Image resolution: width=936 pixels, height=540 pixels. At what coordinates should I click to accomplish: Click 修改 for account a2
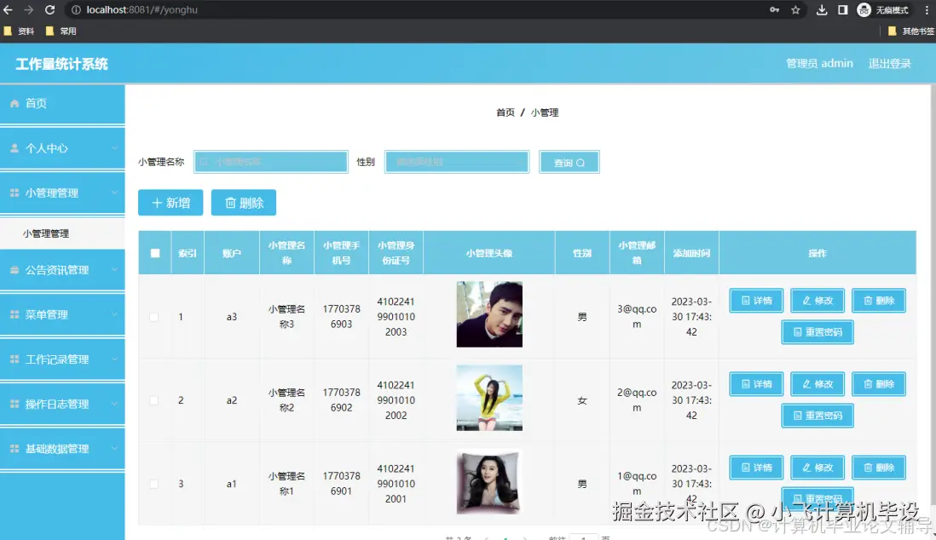pyautogui.click(x=818, y=384)
